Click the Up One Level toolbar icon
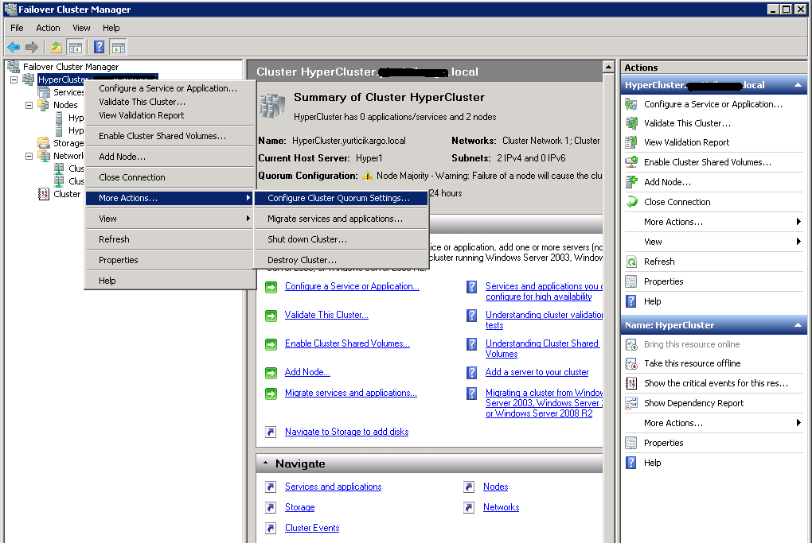 (57, 48)
